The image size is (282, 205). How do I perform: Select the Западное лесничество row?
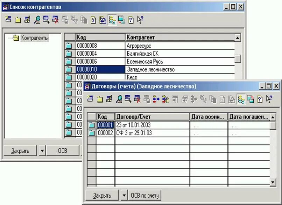pos(180,69)
